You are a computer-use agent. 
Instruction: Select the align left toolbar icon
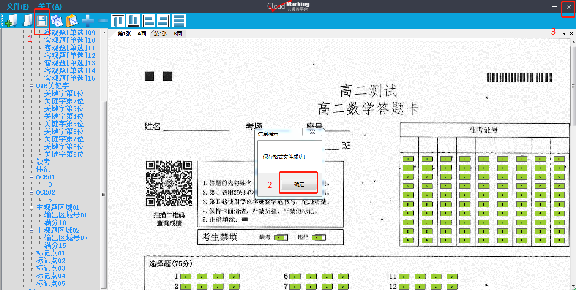148,20
